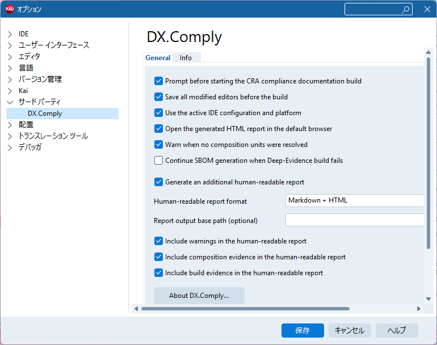
Task: Expand the 配置 tree node
Action: pos(10,125)
